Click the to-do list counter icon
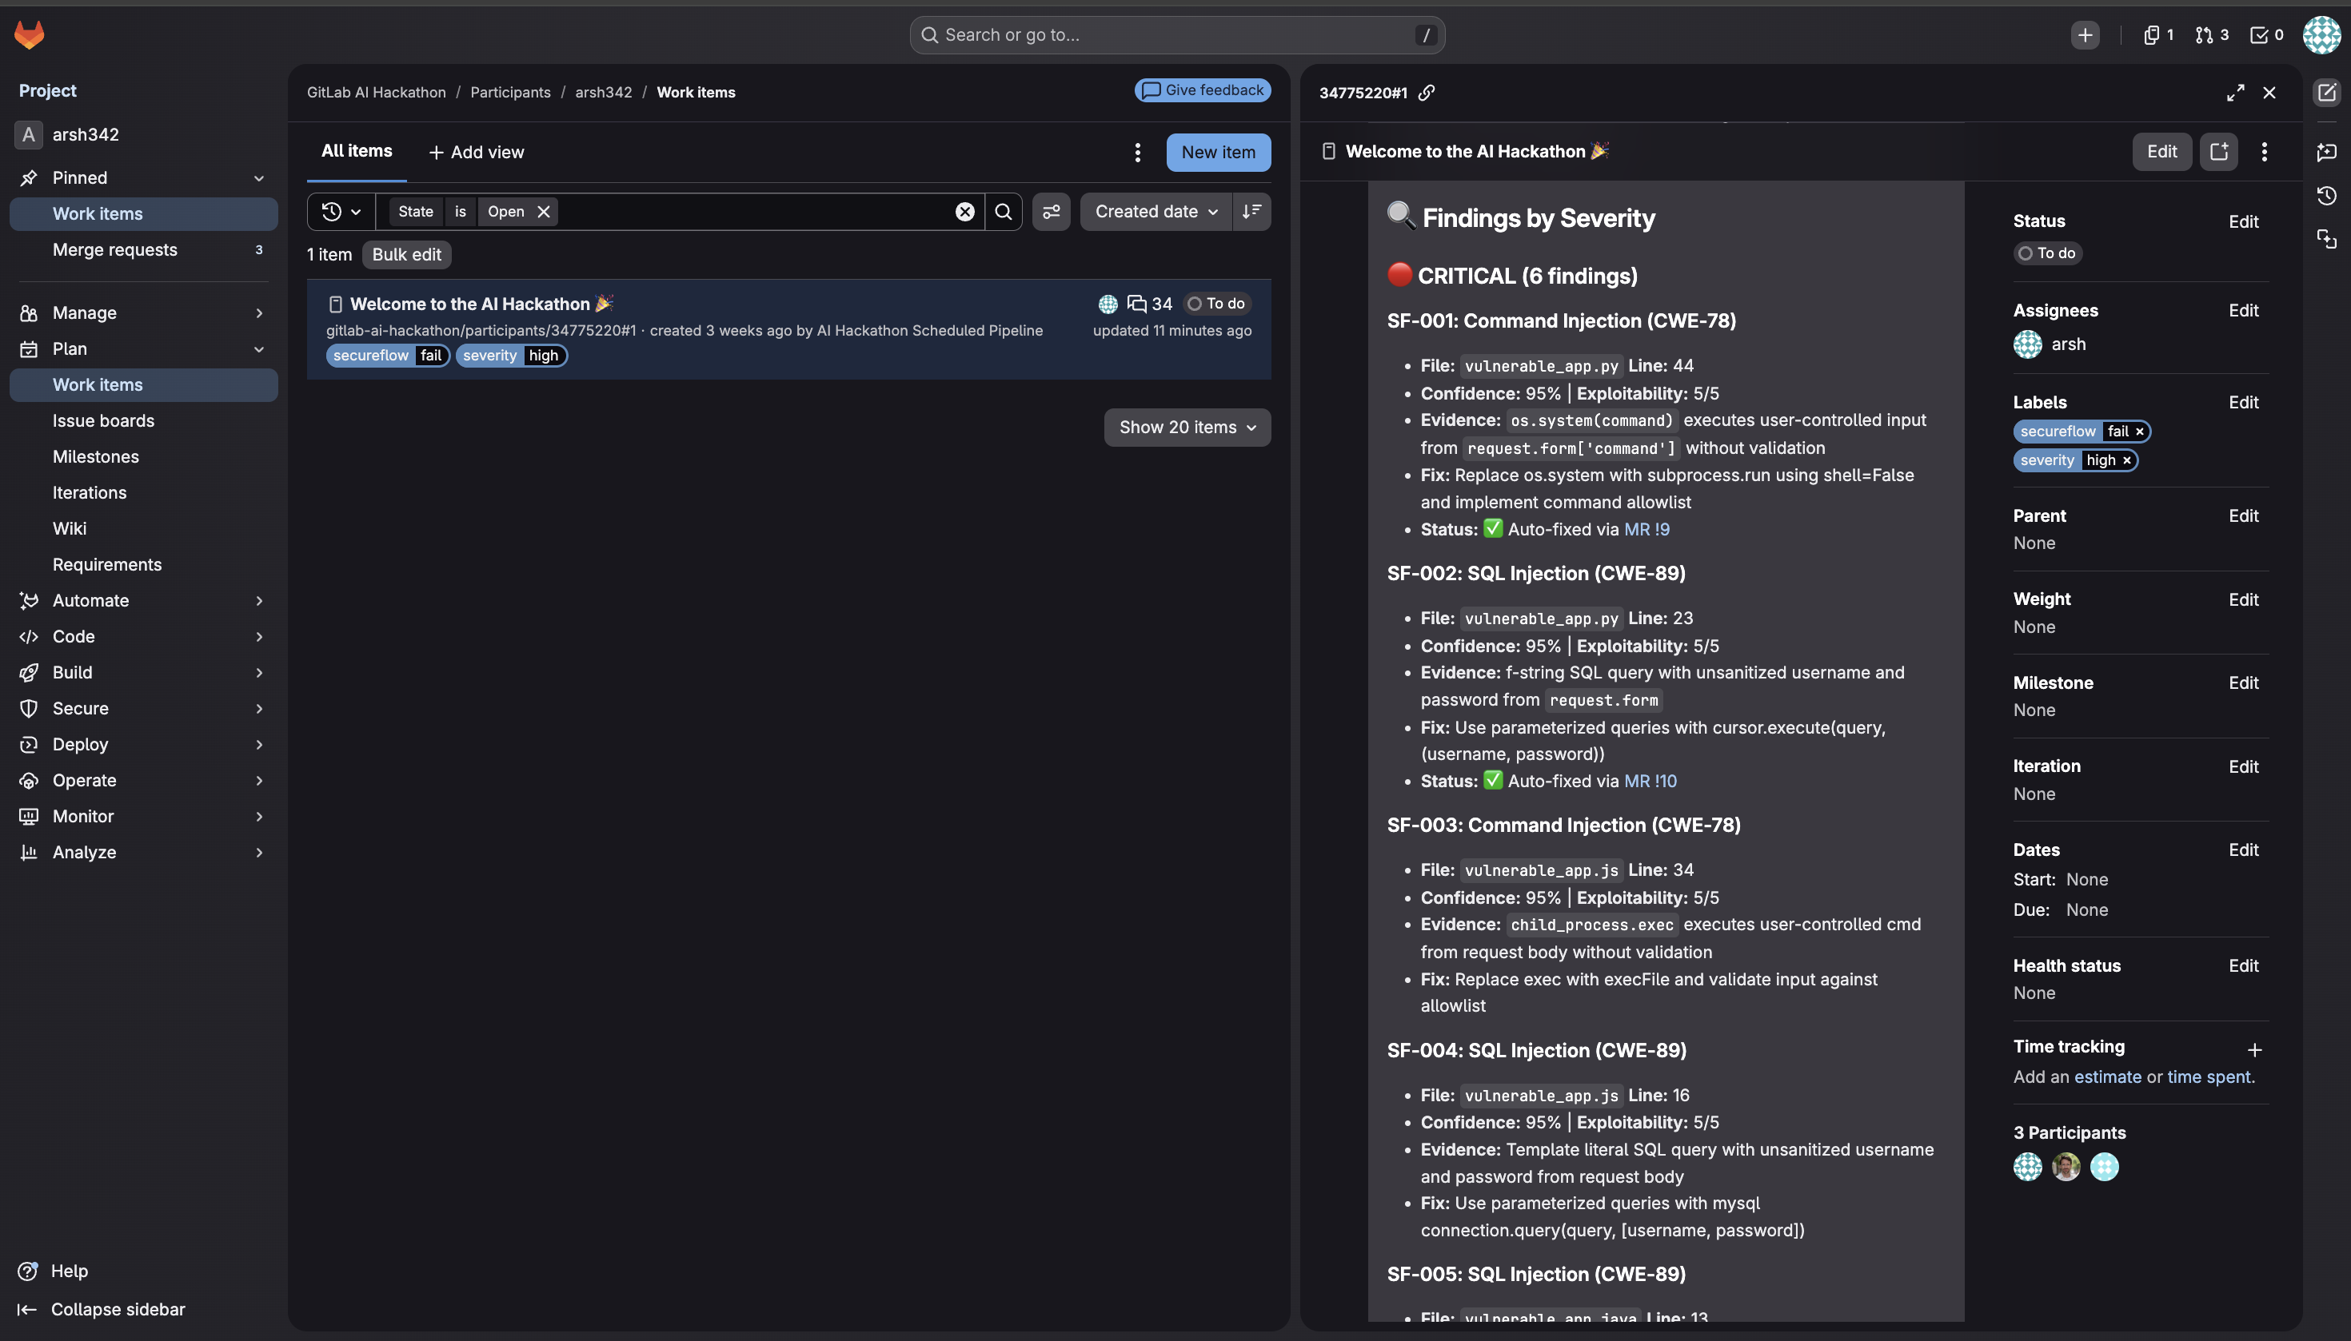 (x=2266, y=35)
